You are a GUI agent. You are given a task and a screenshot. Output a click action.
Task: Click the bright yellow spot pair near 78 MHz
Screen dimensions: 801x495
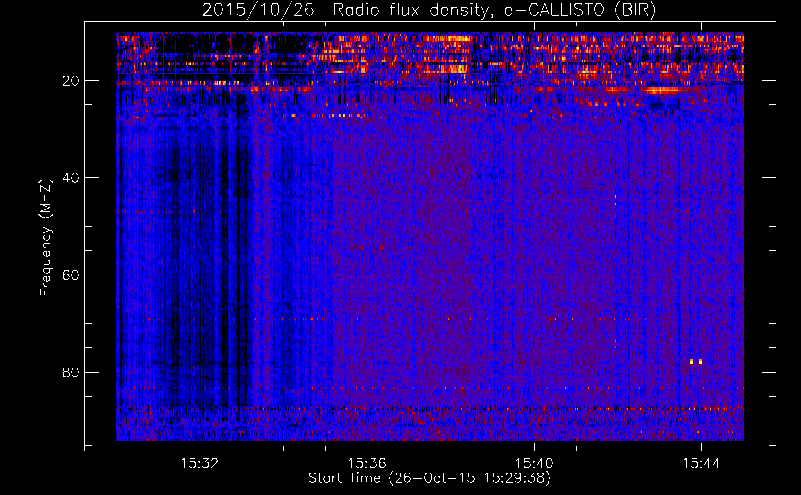tap(696, 362)
